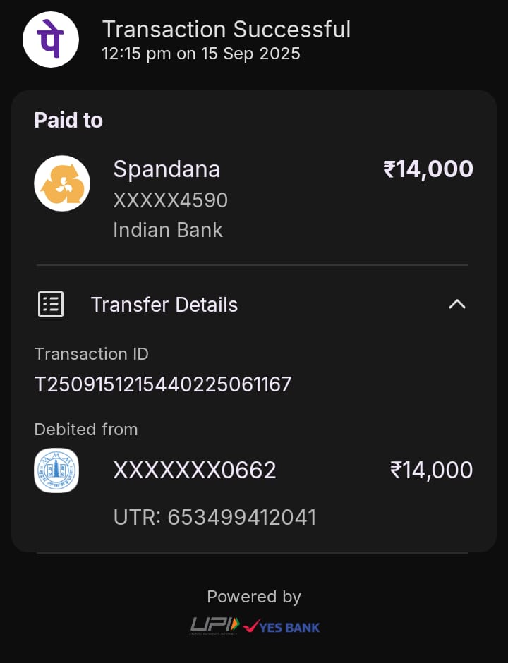The height and width of the screenshot is (663, 508).
Task: Click the YES BANK logo
Action: [282, 626]
